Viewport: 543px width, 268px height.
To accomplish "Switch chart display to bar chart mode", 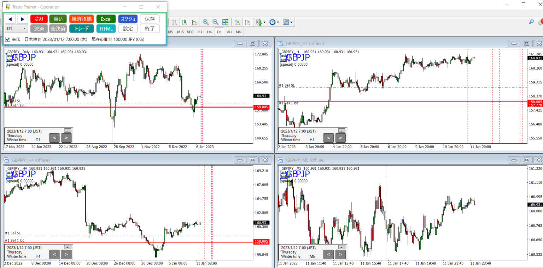I will pos(175,22).
